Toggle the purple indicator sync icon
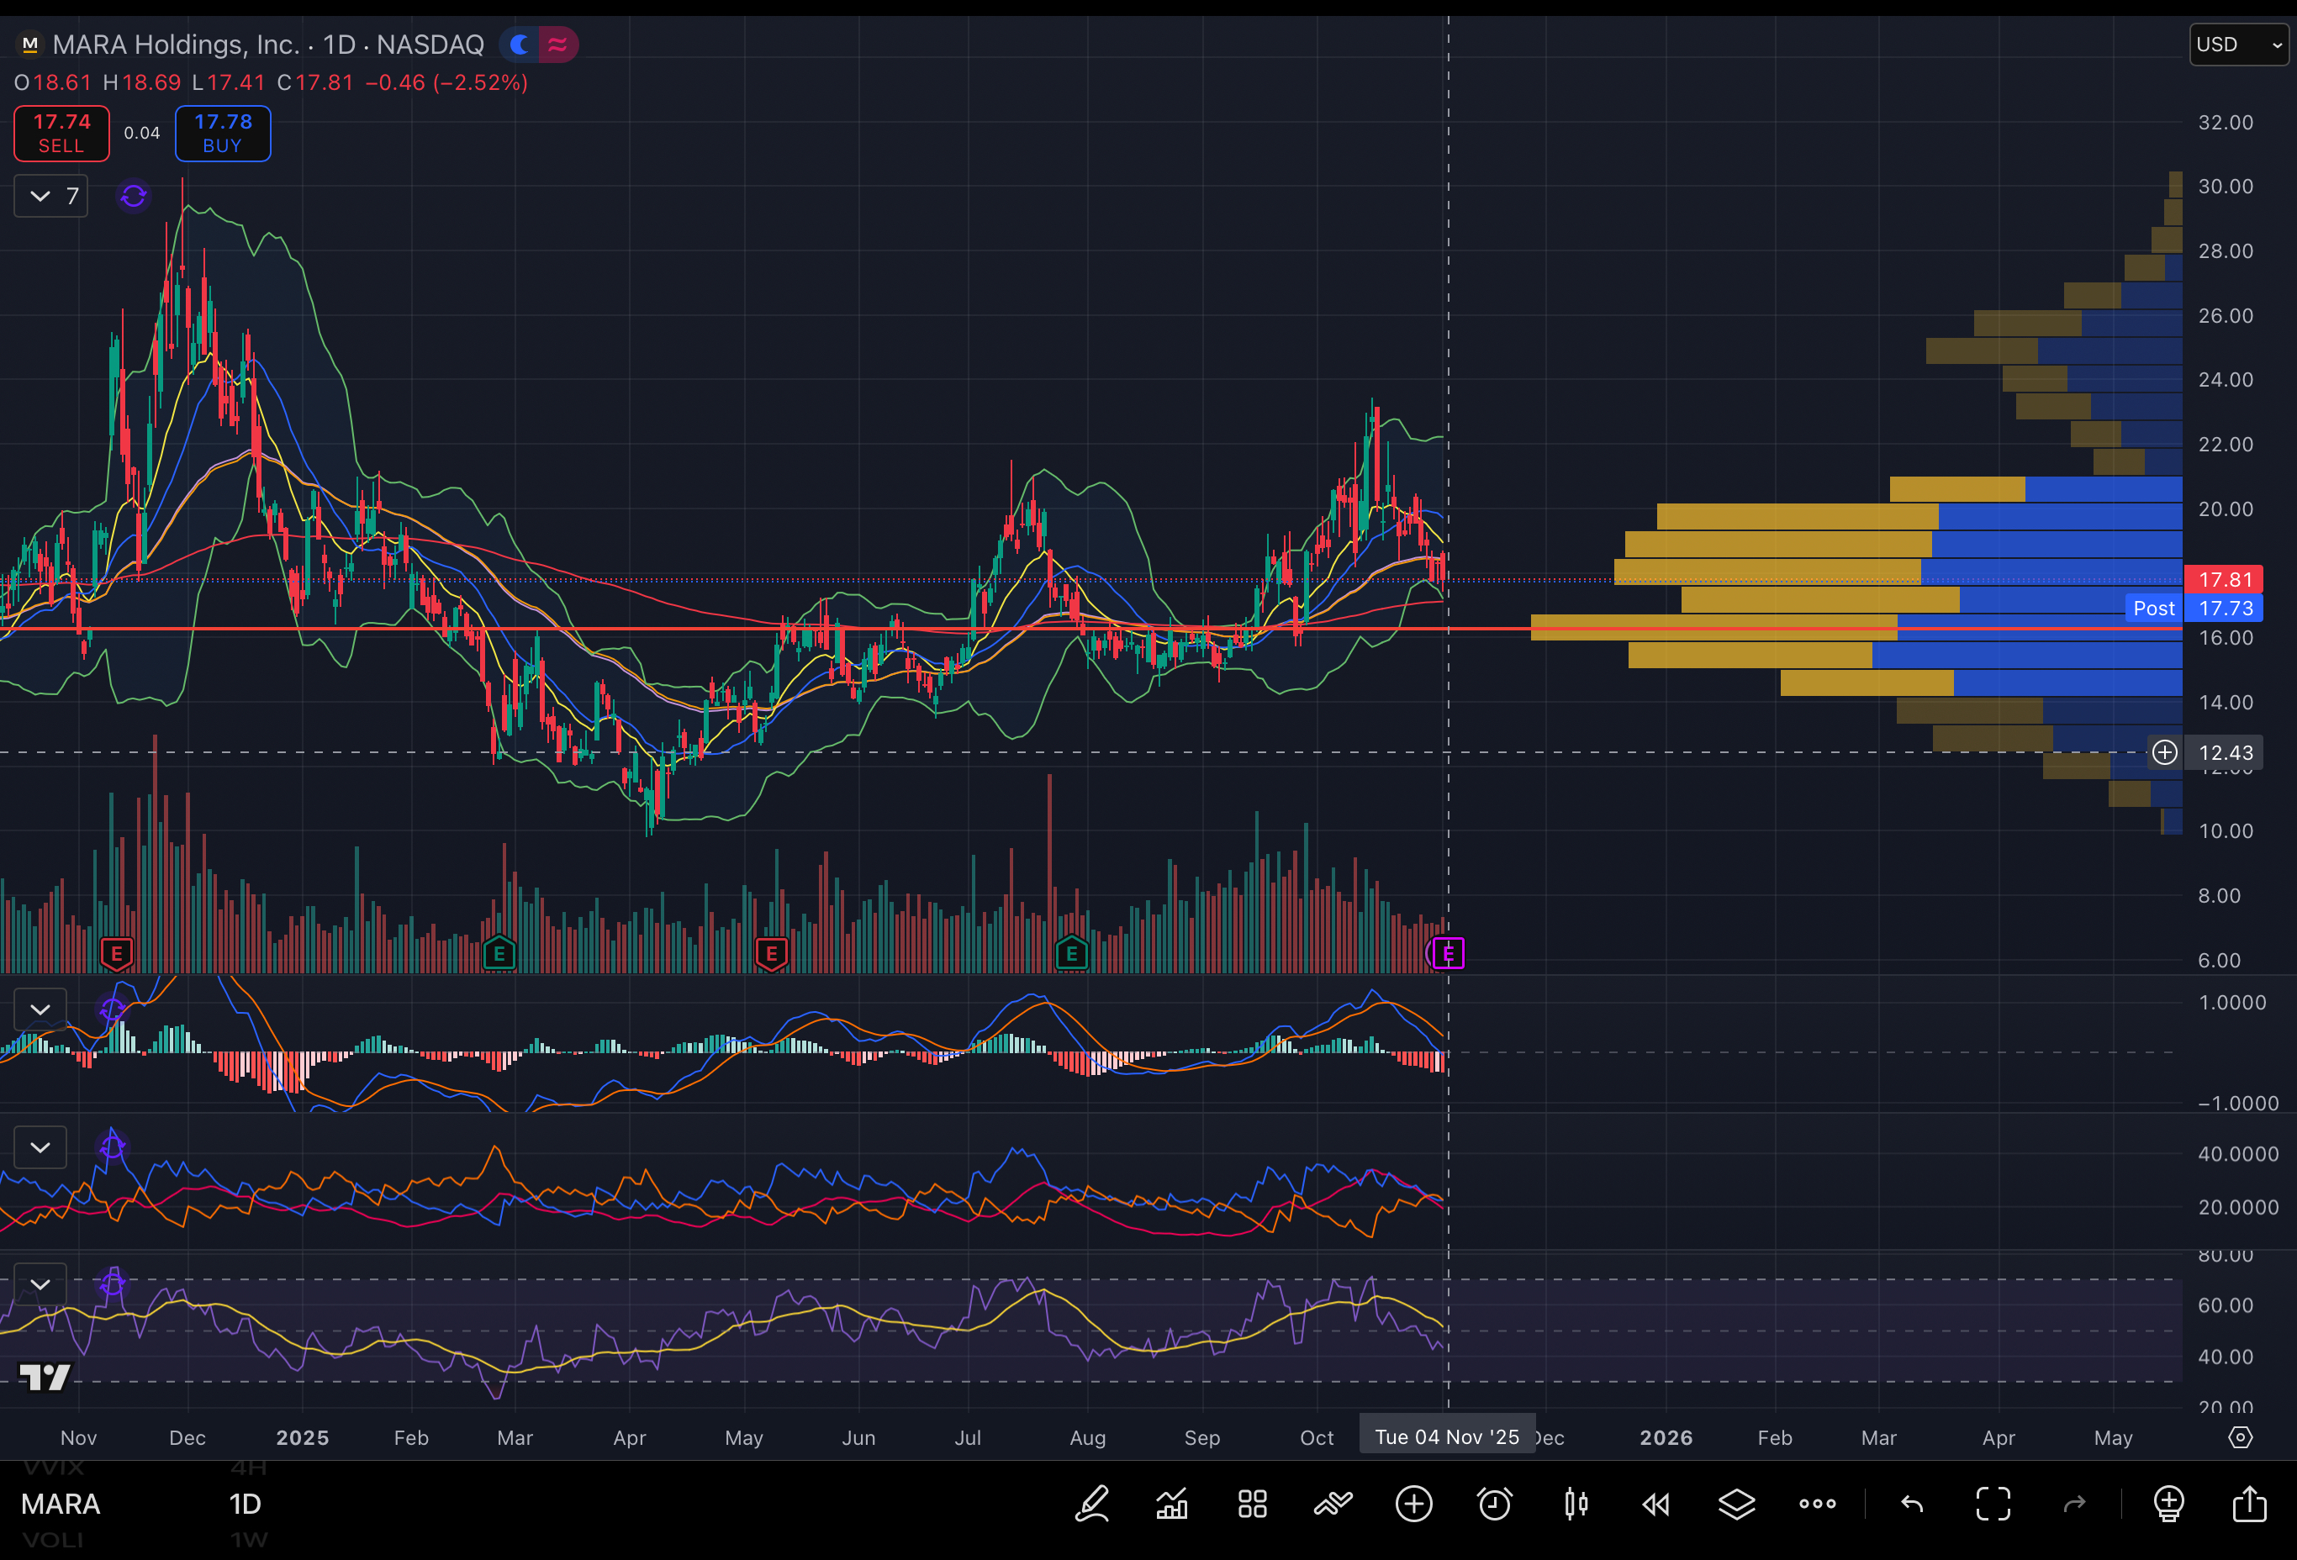 pos(134,196)
